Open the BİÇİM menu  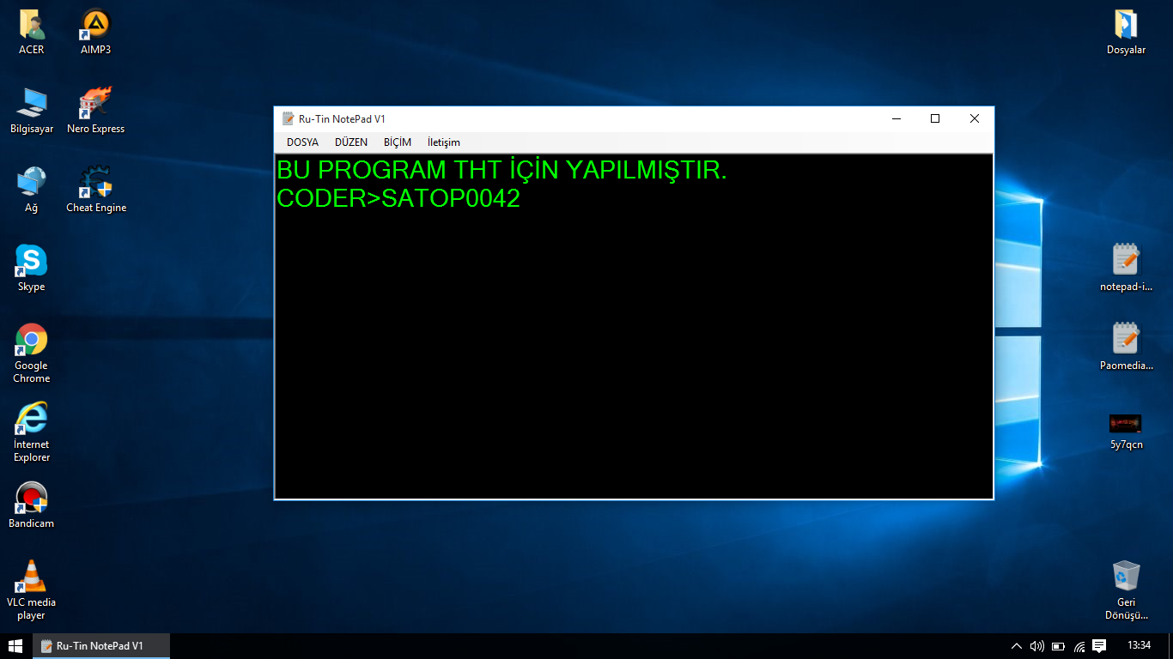398,142
